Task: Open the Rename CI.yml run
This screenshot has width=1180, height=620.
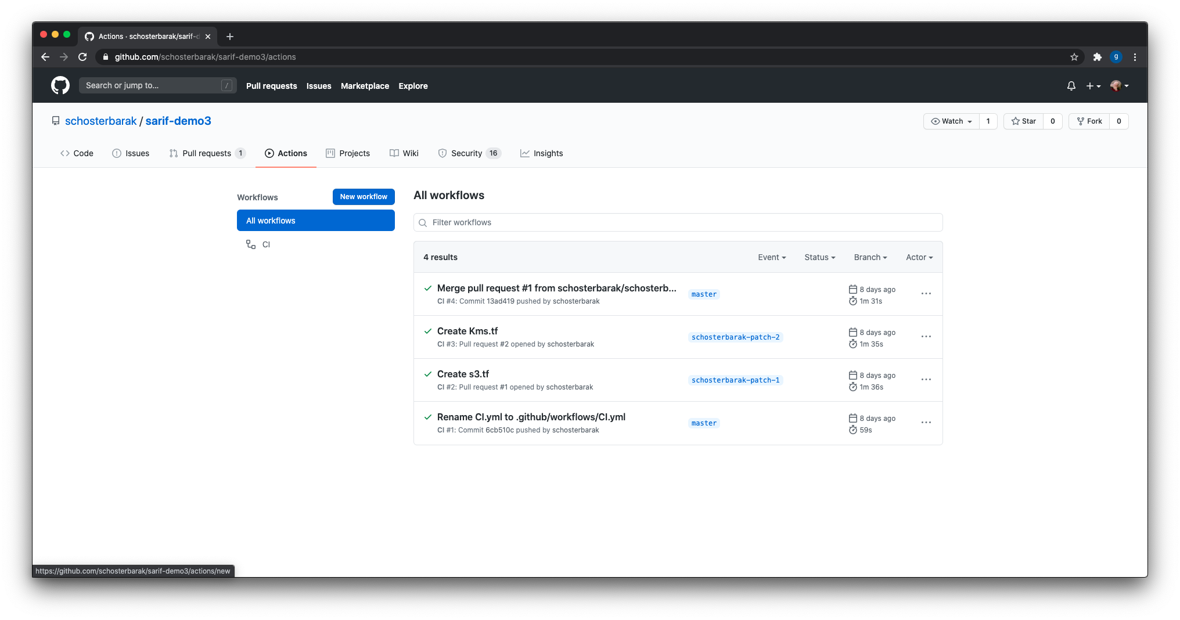Action: (x=531, y=417)
